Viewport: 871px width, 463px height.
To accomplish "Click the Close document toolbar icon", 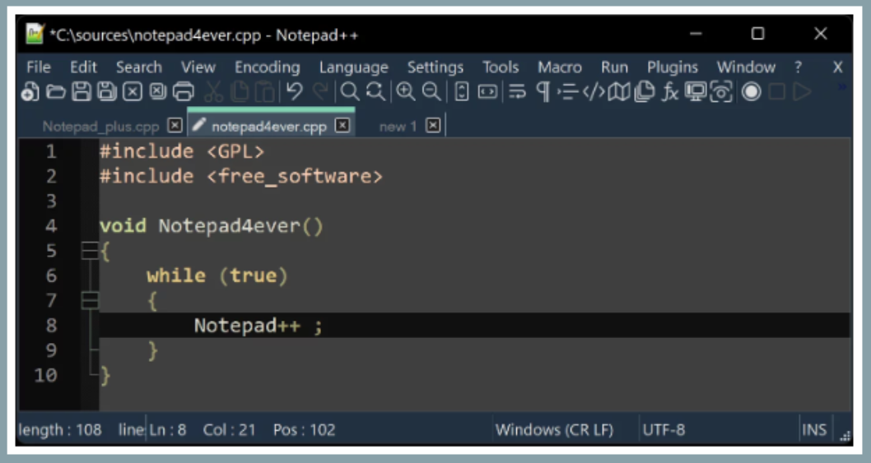I will point(133,91).
